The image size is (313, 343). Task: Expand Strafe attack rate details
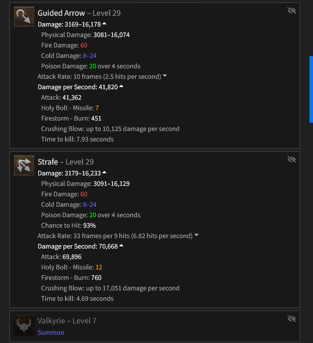[196, 235]
